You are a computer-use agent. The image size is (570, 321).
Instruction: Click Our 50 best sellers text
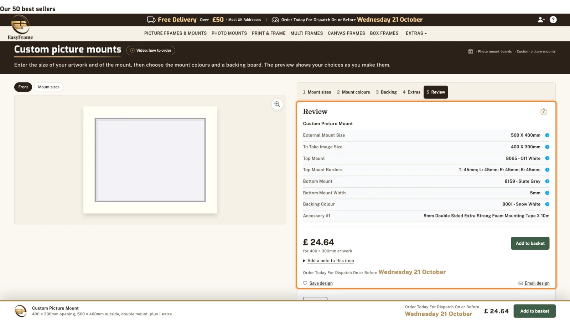pos(28,9)
